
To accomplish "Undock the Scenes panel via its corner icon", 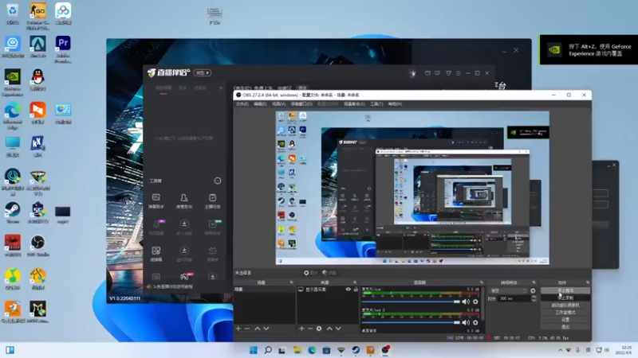I will click(291, 282).
